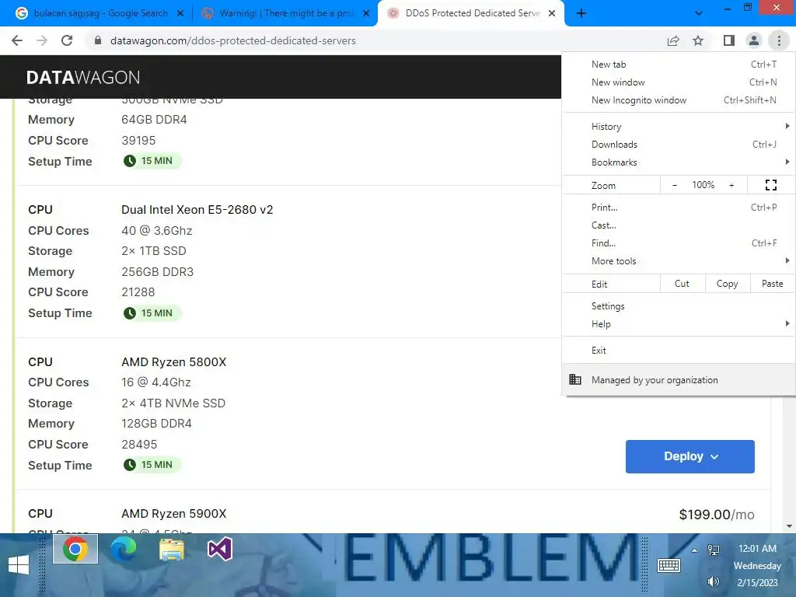Select the DDoS Protected Dedicated Servers tab
796x597 pixels.
[471, 13]
